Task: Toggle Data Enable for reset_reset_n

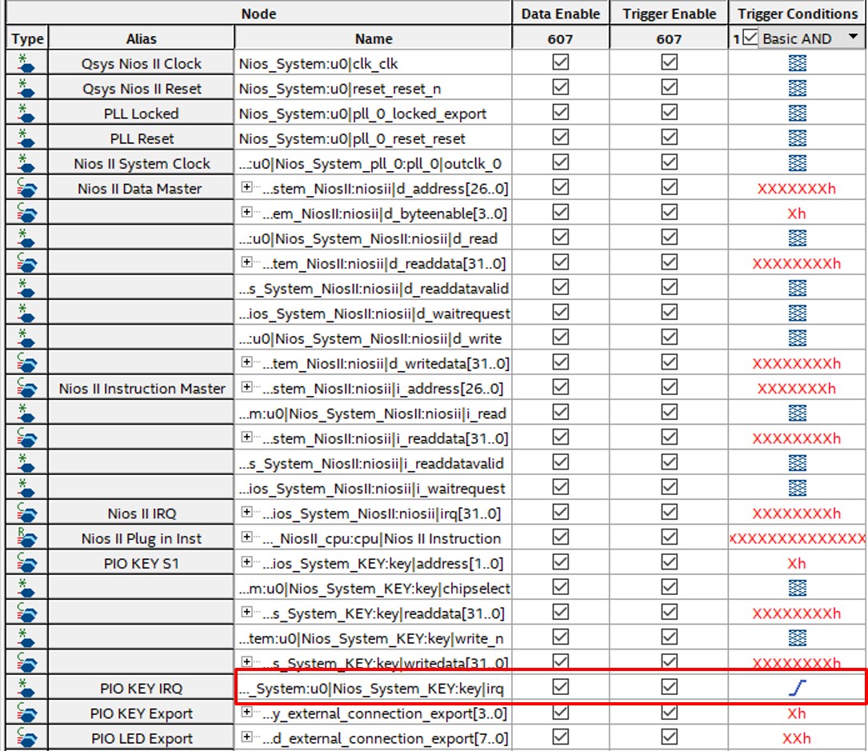Action: point(560,87)
